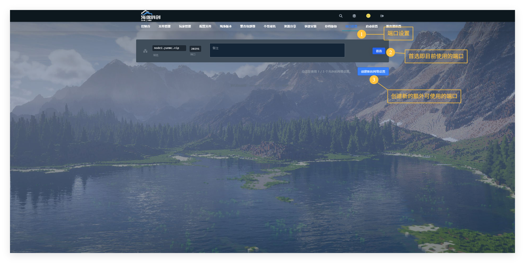Open the 控制台 tab

pyautogui.click(x=145, y=26)
